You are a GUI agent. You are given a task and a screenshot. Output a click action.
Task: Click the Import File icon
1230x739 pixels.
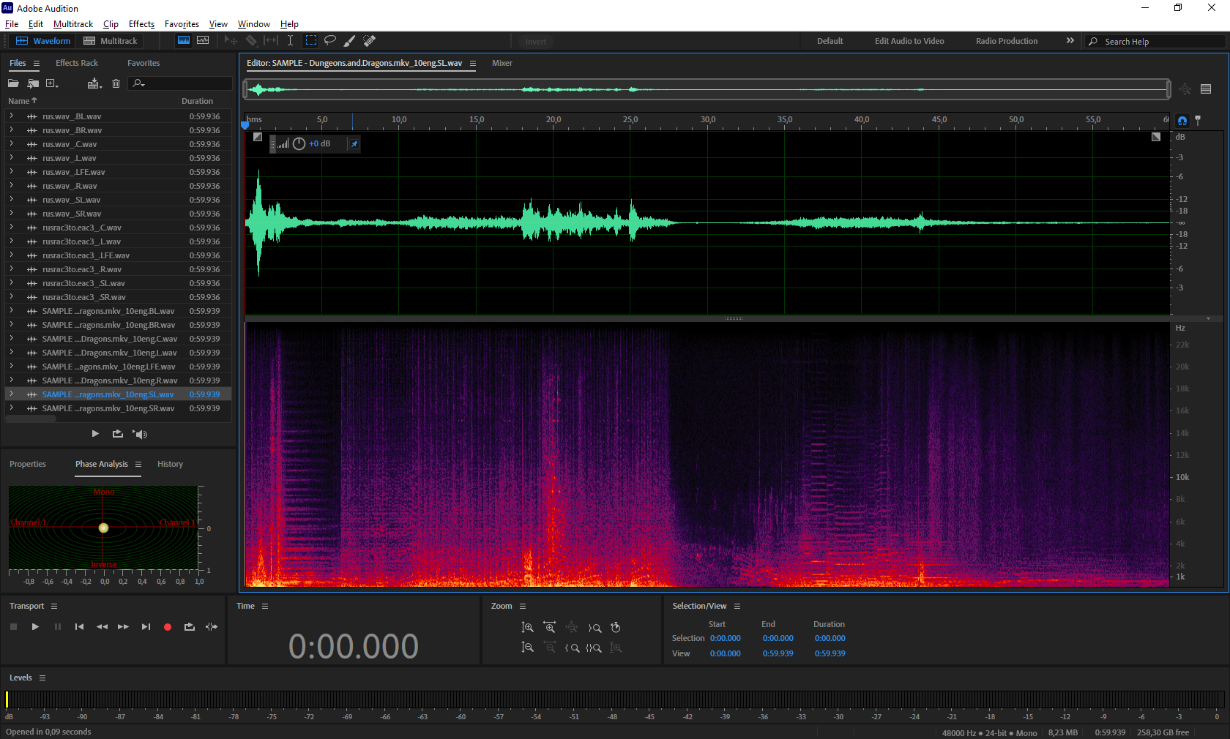[x=33, y=83]
